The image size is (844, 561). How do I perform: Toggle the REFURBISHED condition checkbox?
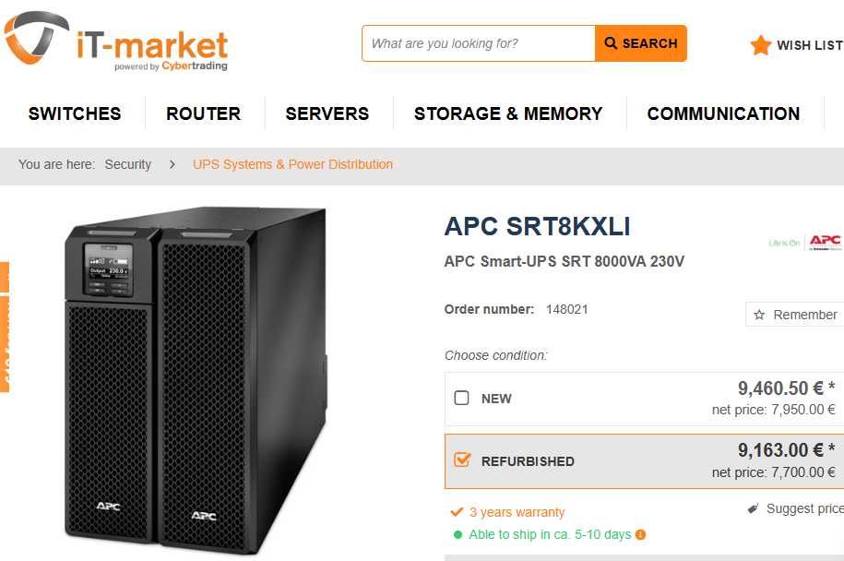(462, 460)
